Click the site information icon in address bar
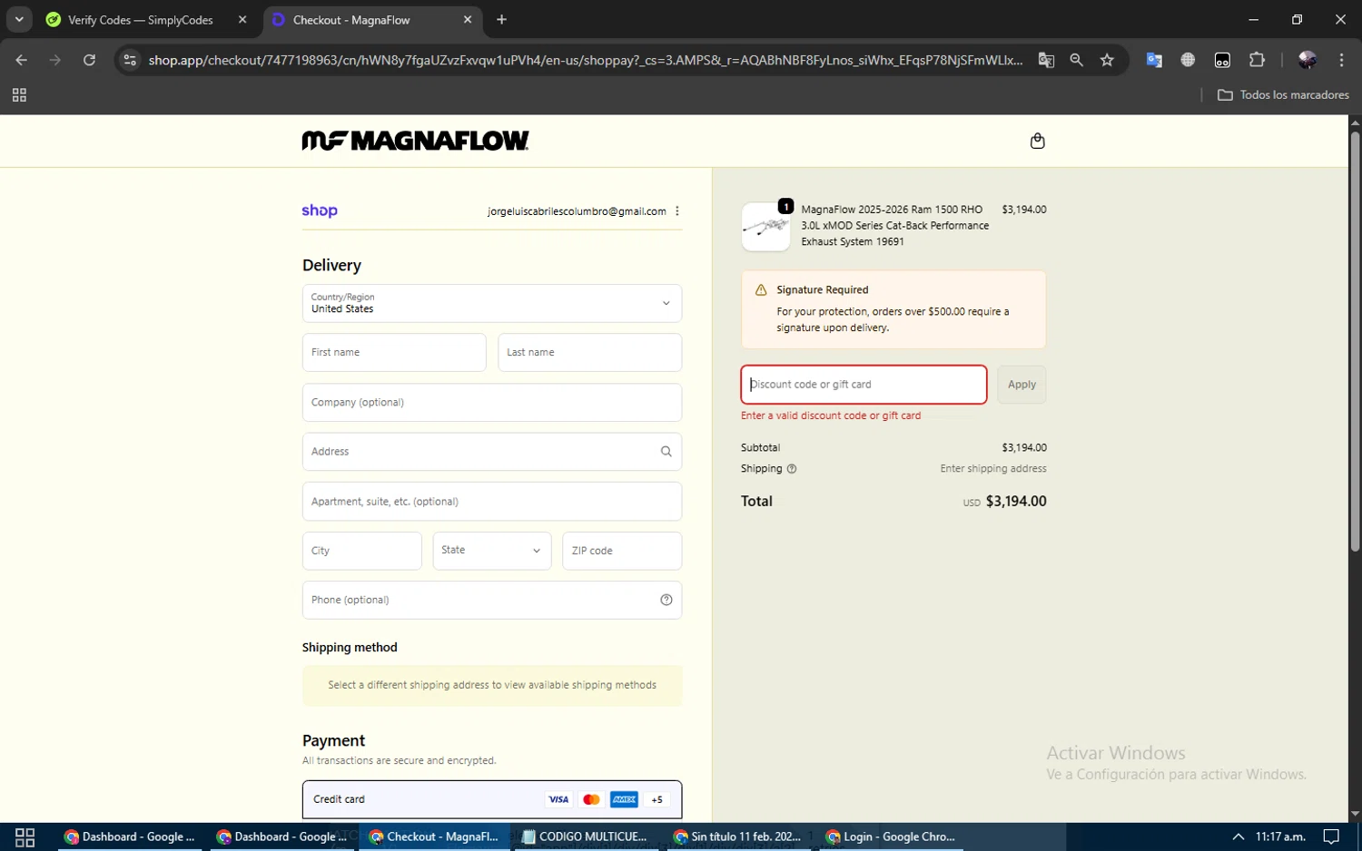Viewport: 1362px width, 851px height. [130, 60]
